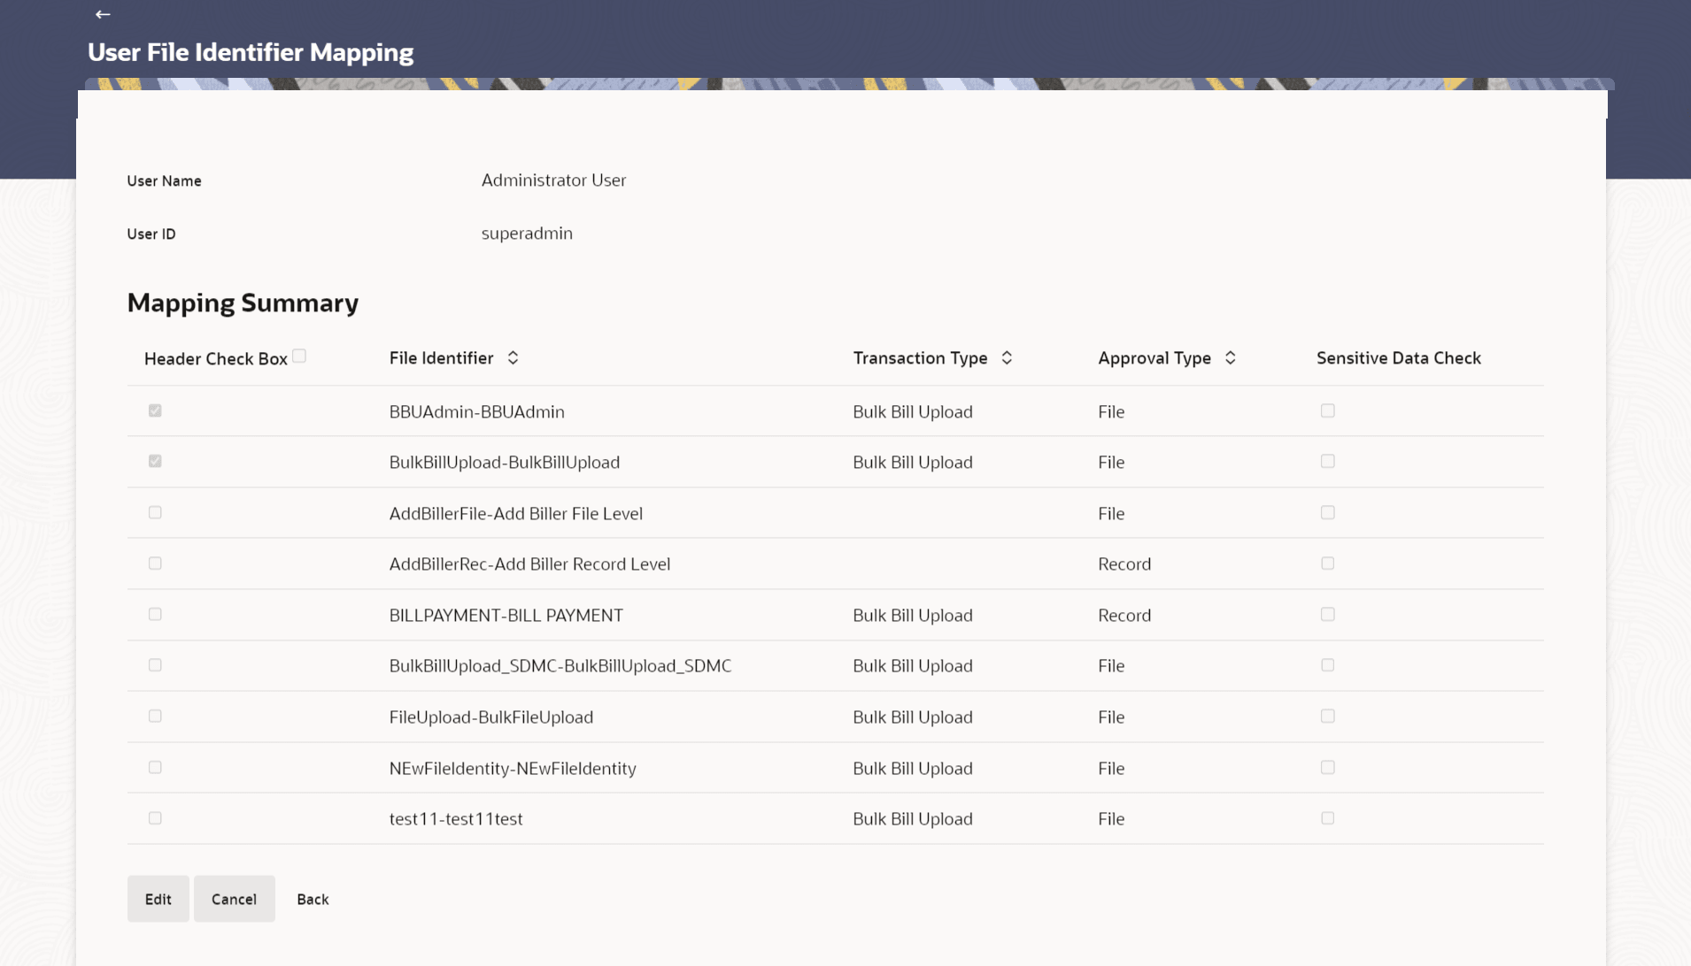
Task: Check the BILLPAYMENT-BILL PAYMENT row checkbox
Action: (155, 614)
